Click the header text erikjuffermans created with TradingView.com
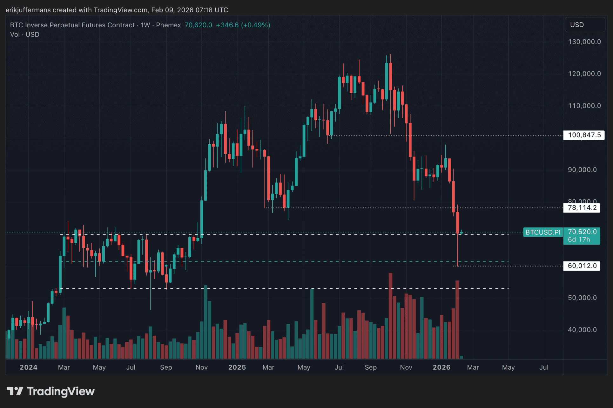 click(117, 10)
